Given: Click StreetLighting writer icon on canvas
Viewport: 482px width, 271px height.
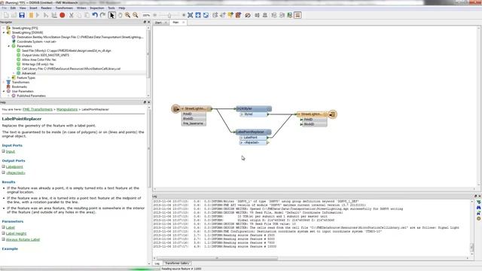Looking at the screenshot, I should (x=332, y=114).
